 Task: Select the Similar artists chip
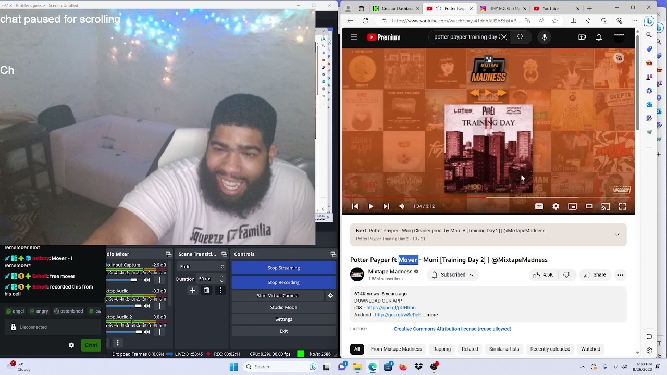[504, 349]
